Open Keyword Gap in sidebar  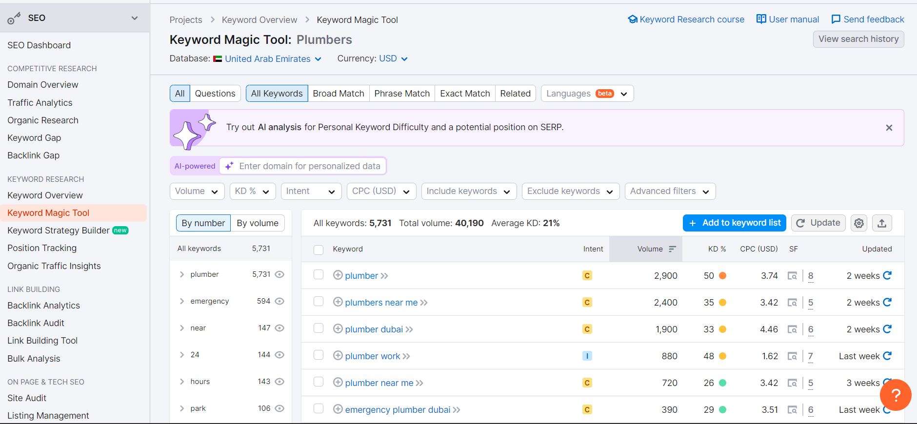point(34,138)
